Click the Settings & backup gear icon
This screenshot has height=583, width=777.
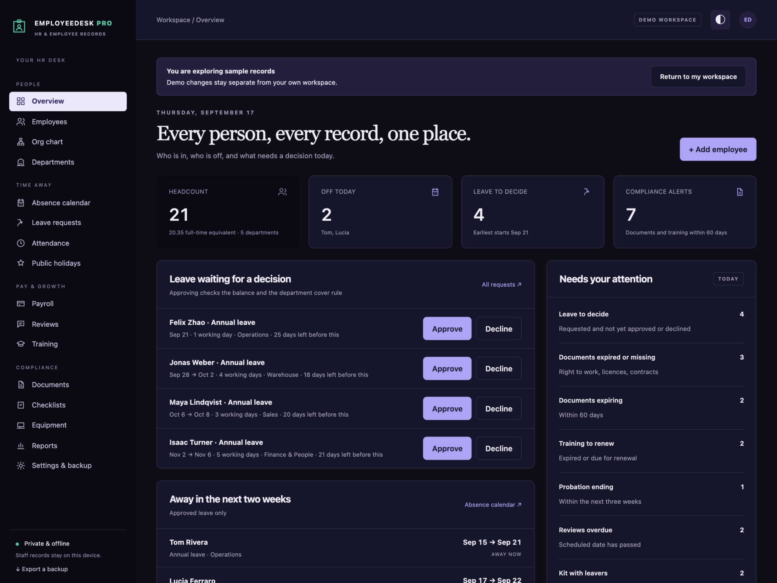21,466
